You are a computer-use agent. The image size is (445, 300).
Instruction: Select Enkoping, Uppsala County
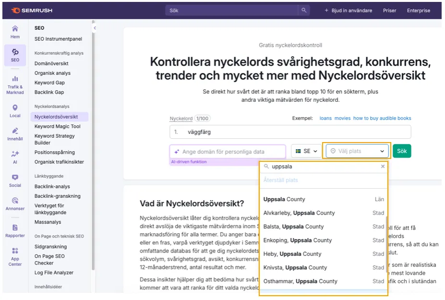[x=324, y=240]
